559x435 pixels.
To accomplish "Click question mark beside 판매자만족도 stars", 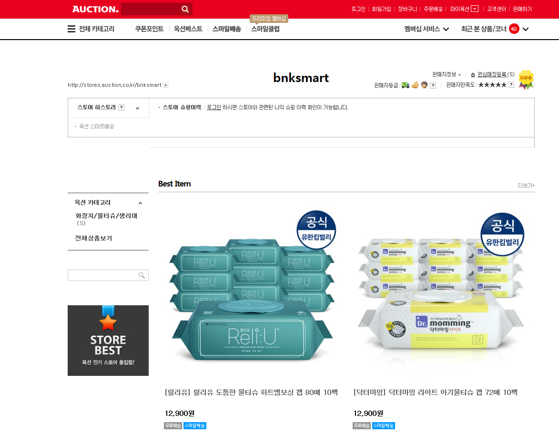I will (511, 84).
